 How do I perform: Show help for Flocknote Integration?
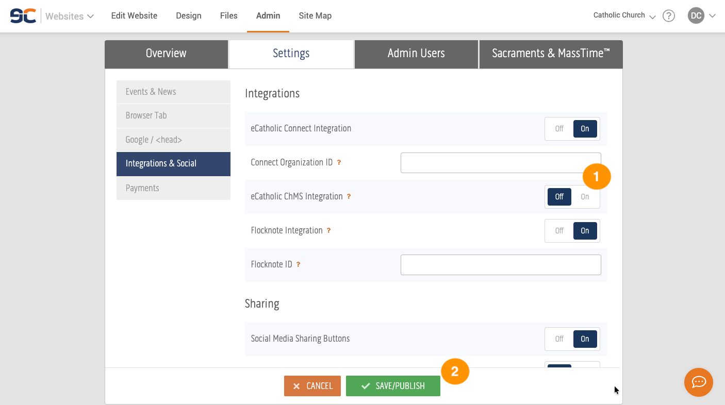pyautogui.click(x=328, y=230)
